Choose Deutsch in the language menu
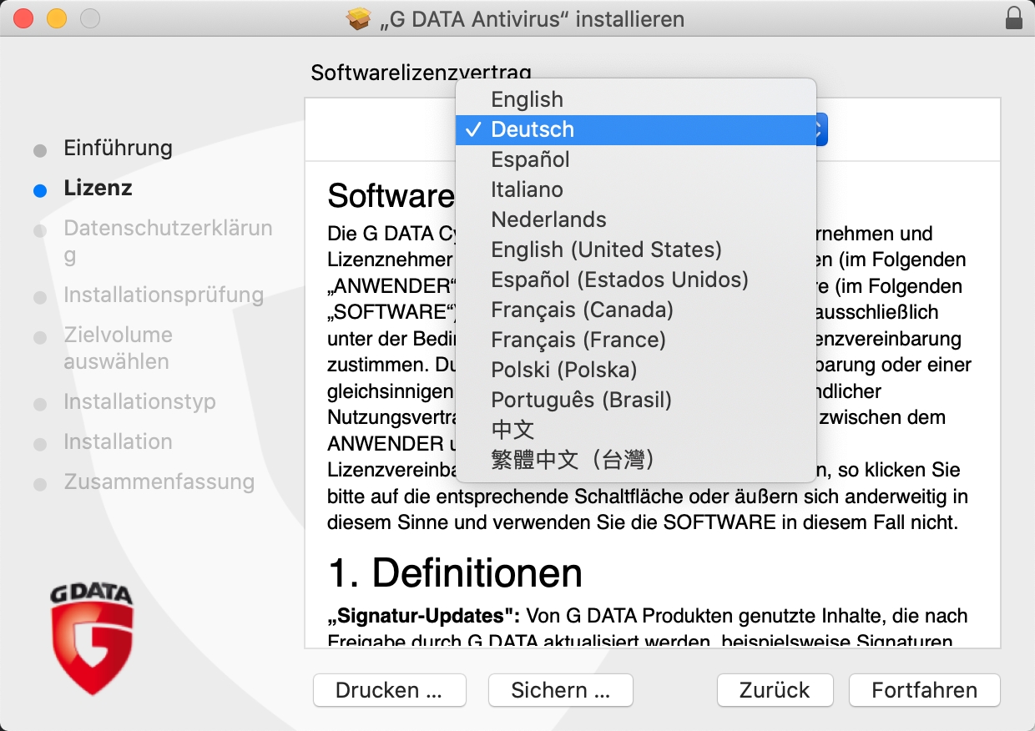1035x731 pixels. tap(635, 129)
